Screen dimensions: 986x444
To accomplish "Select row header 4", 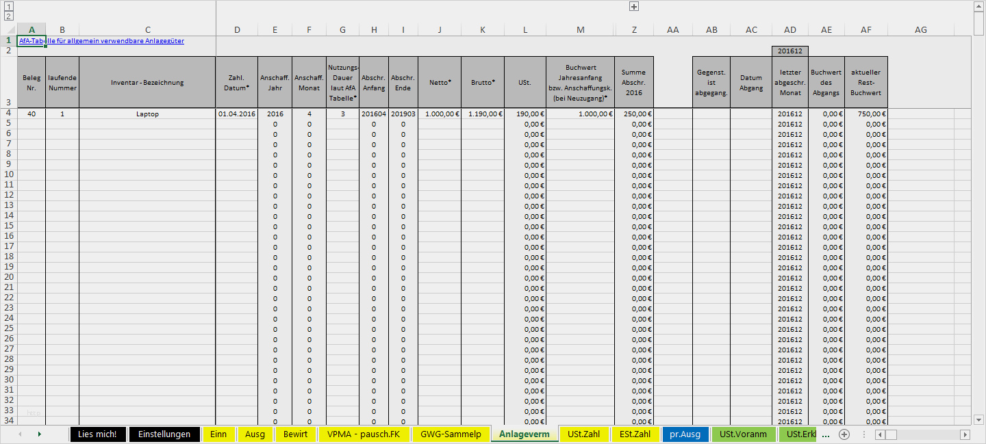I will point(8,113).
